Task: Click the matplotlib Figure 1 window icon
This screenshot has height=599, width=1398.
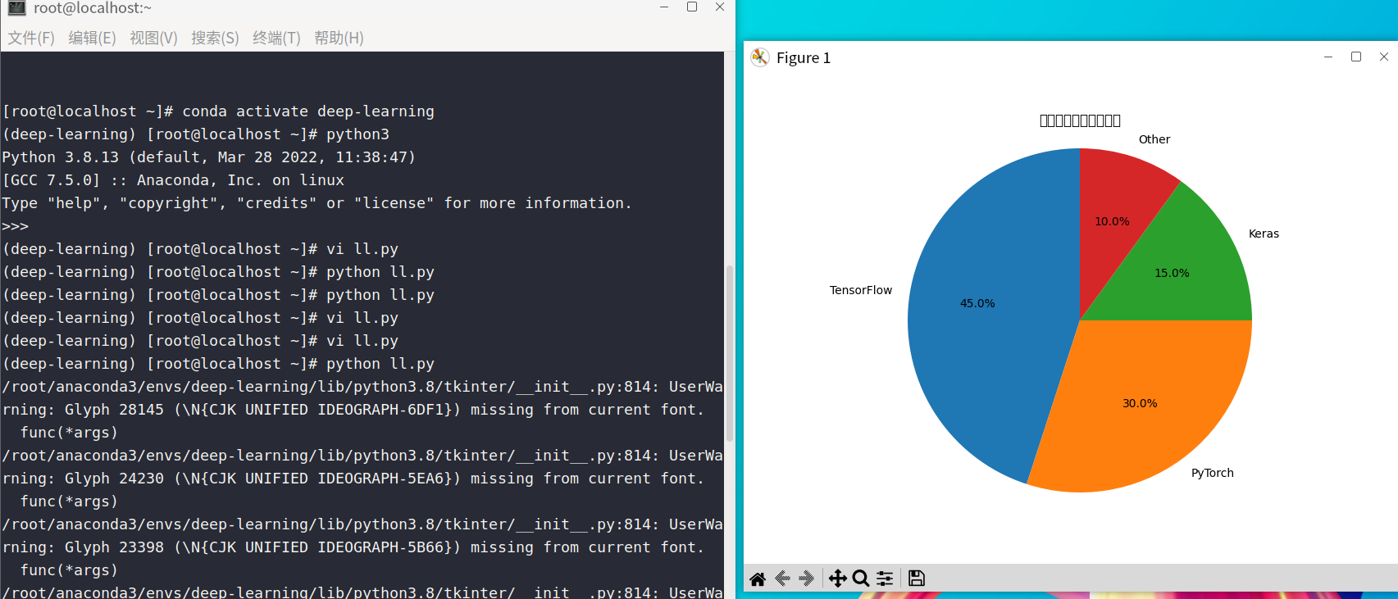Action: [760, 57]
